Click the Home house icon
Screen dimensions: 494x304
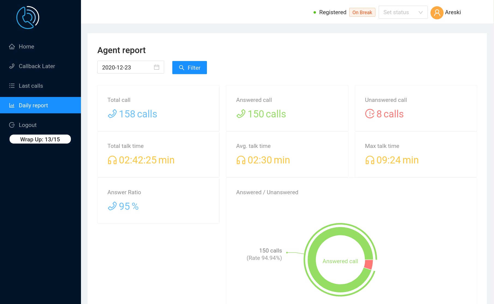[12, 47]
